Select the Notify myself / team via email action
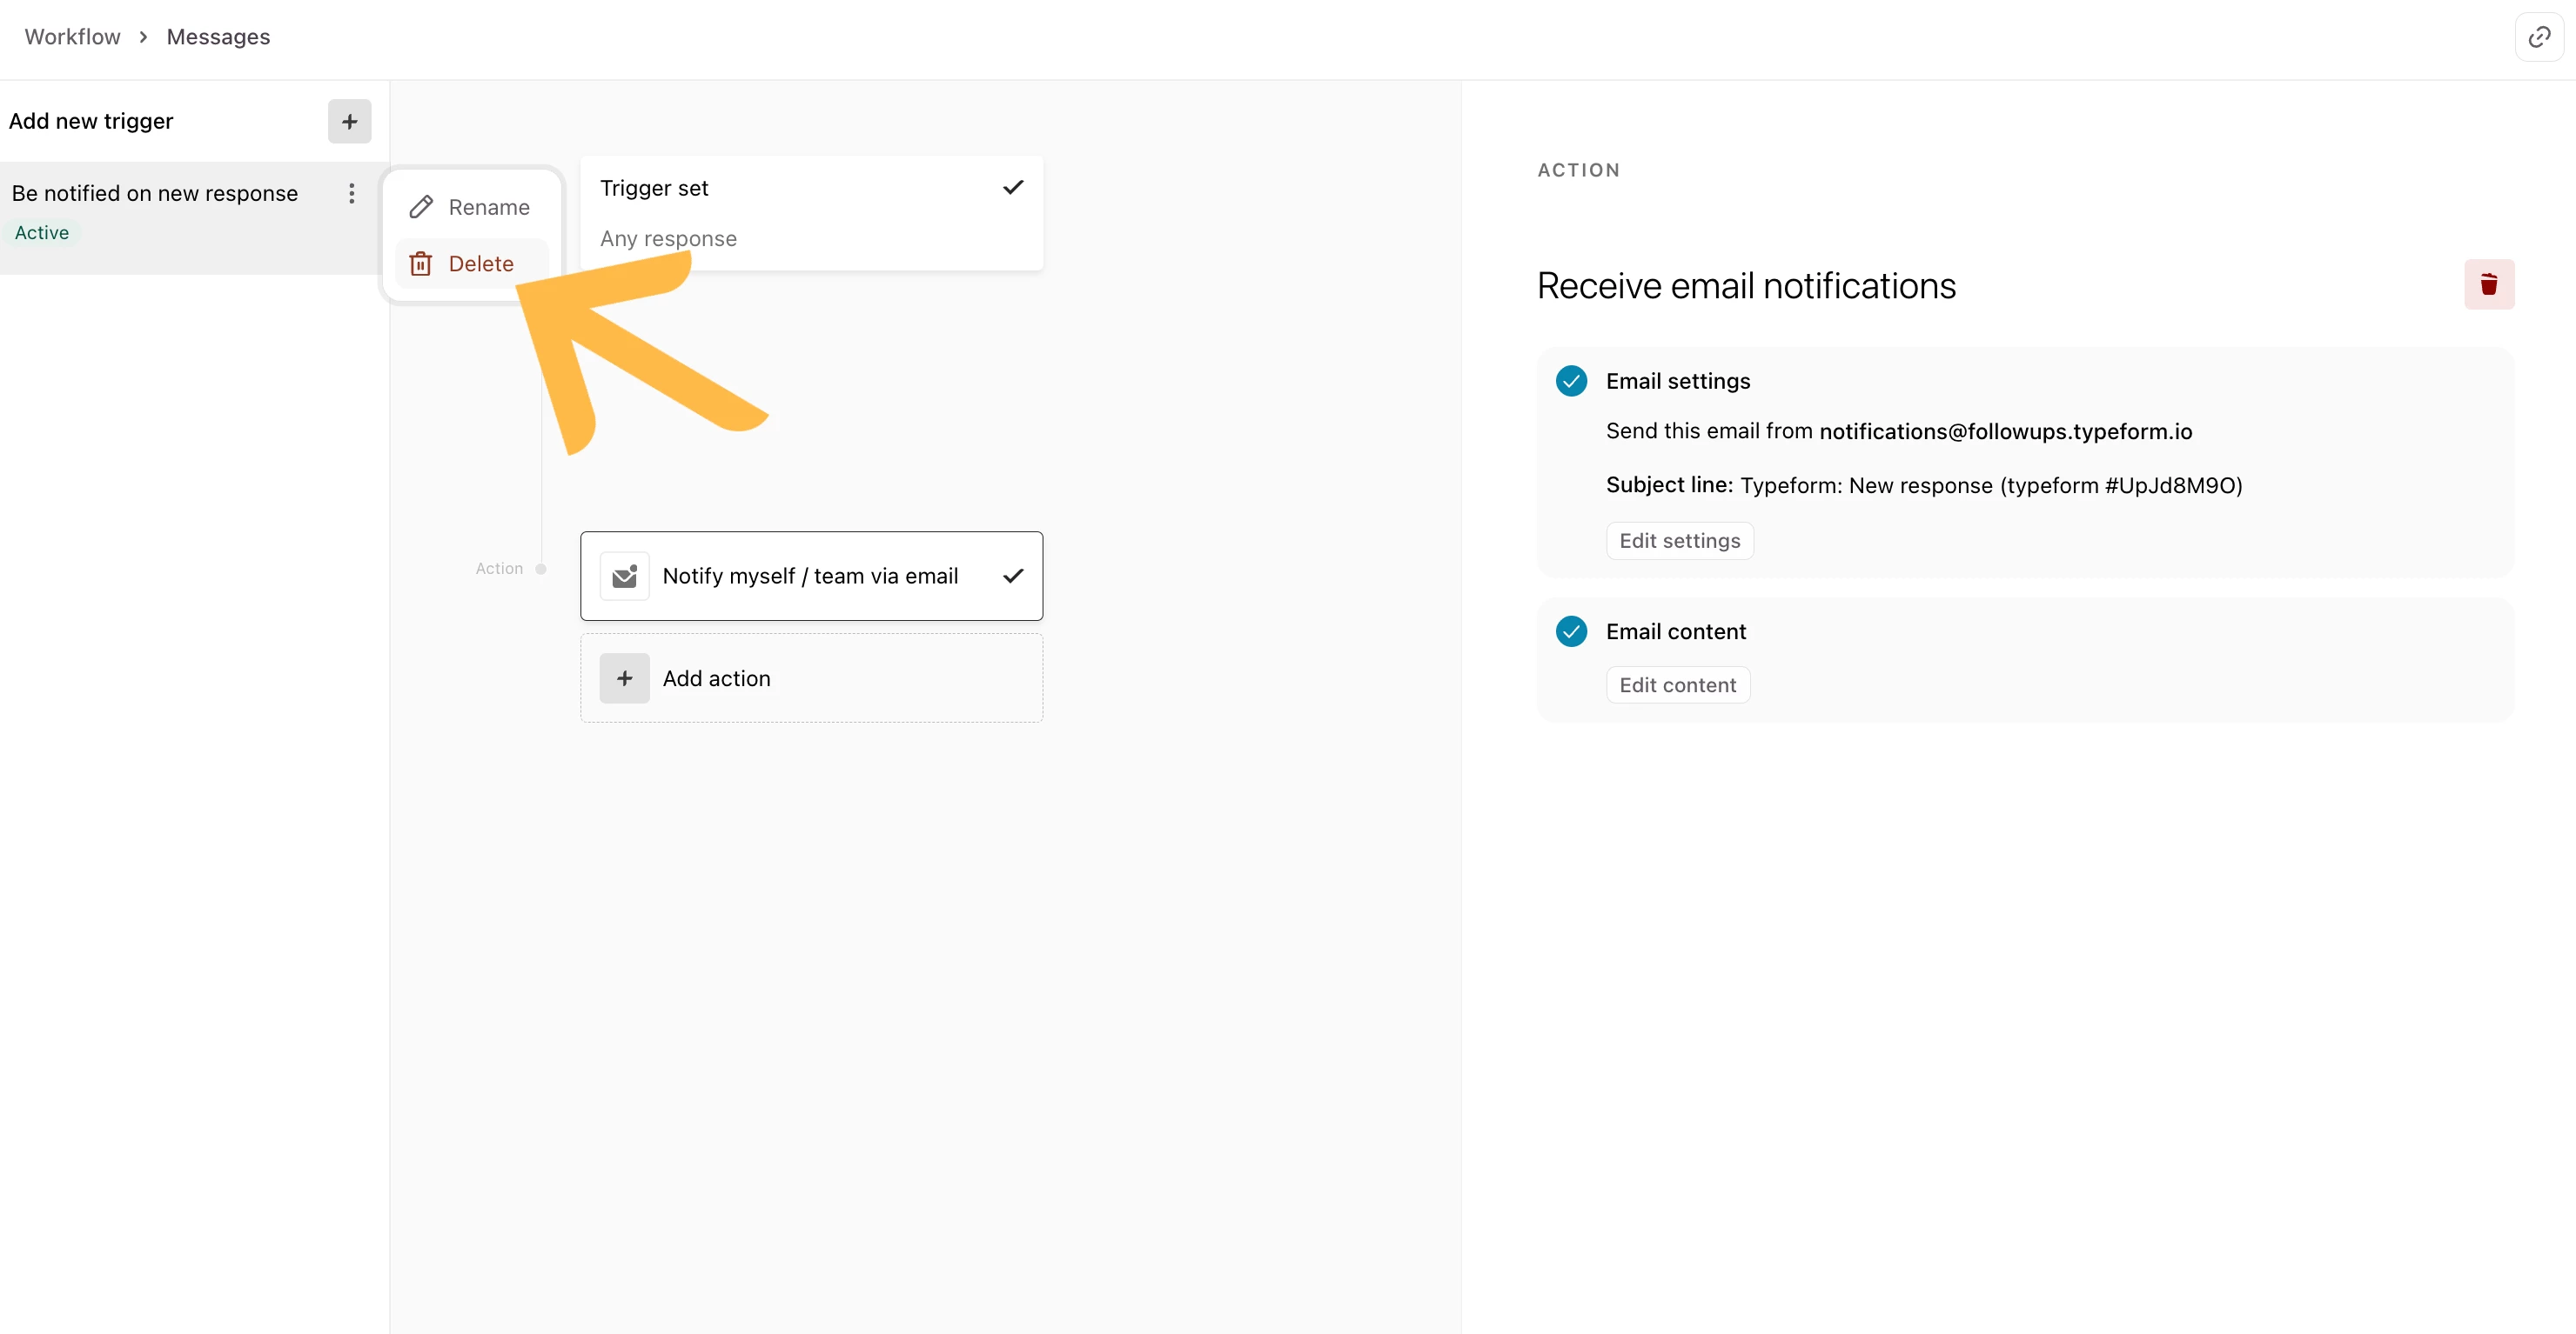Screen dimensions: 2576x1334 (810, 576)
